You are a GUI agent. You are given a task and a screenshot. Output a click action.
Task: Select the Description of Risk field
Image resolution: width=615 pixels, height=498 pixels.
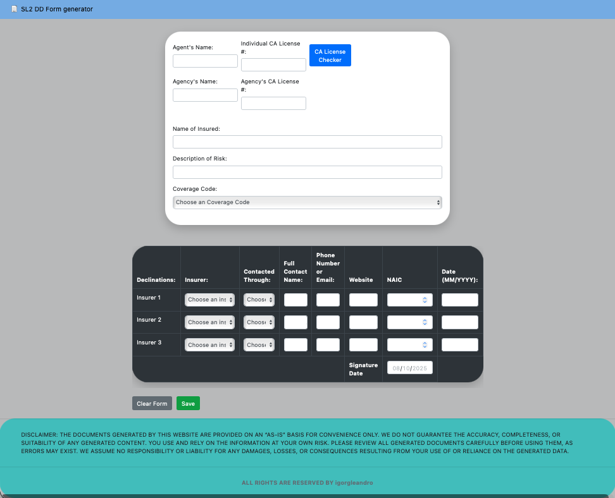(307, 172)
